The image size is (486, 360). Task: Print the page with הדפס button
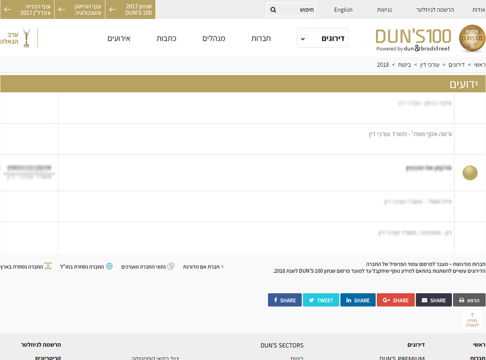pos(469,300)
